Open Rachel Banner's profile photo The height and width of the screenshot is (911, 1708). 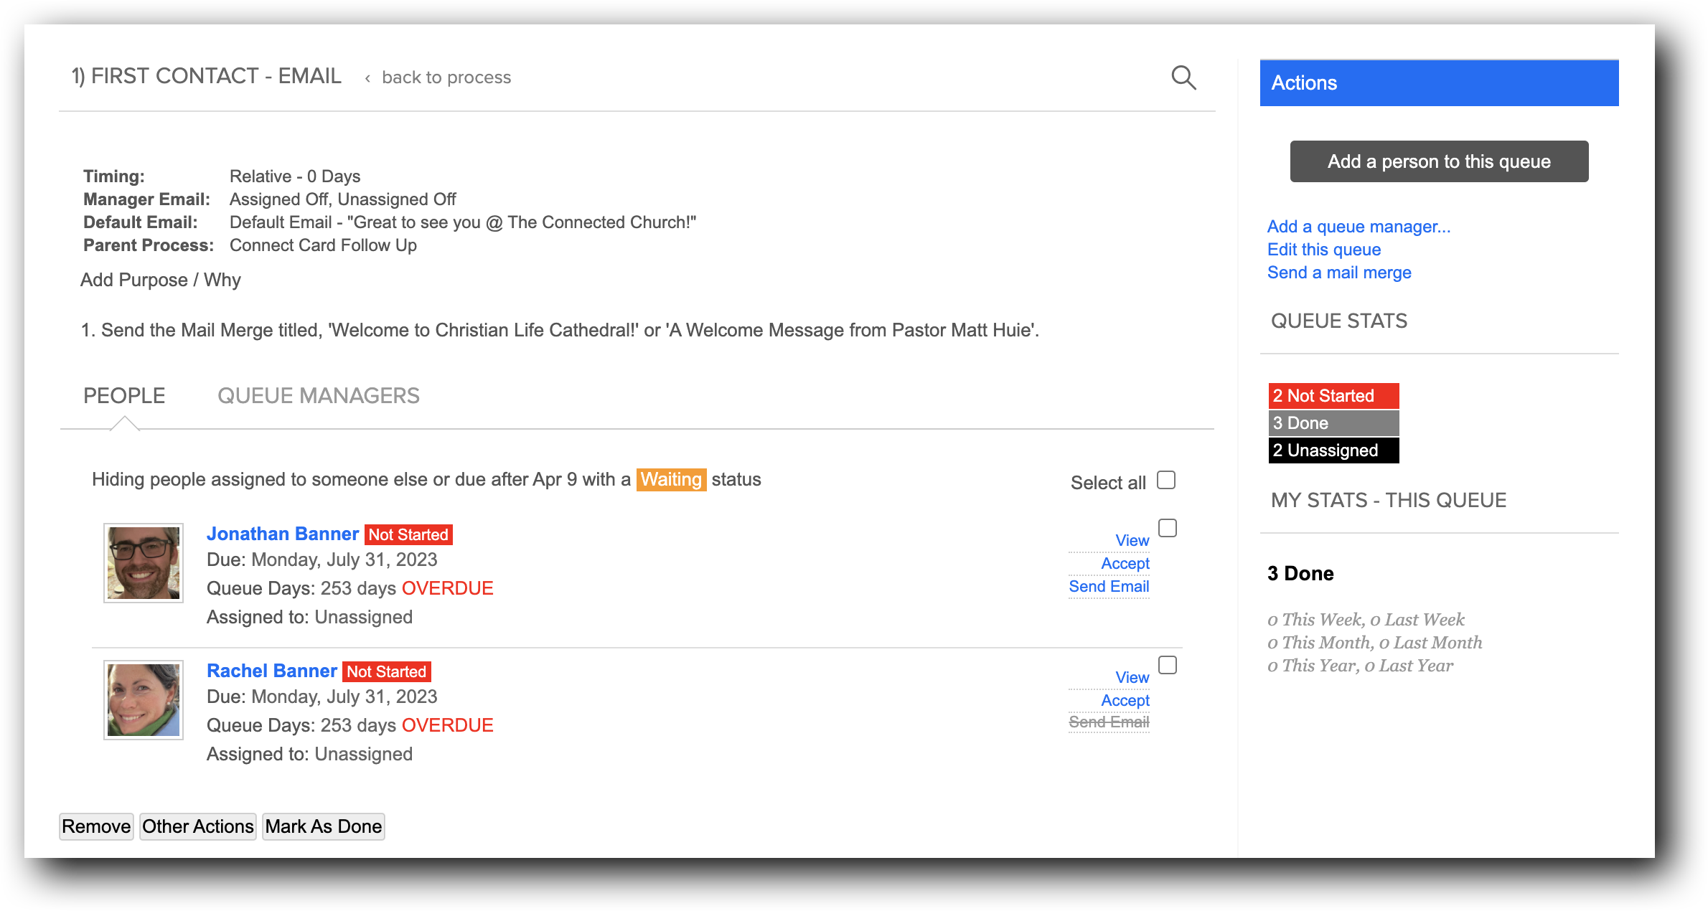coord(144,700)
